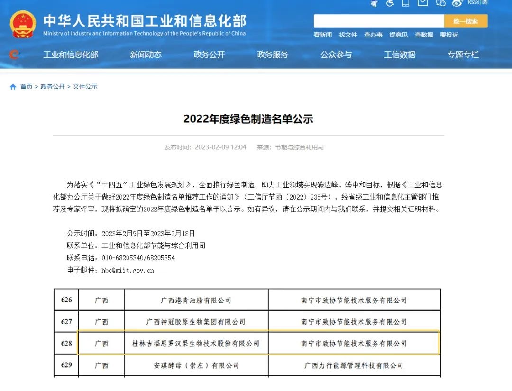This screenshot has width=512, height=391.
Task: Click the 统一搜索 search button
Action: click(x=466, y=21)
